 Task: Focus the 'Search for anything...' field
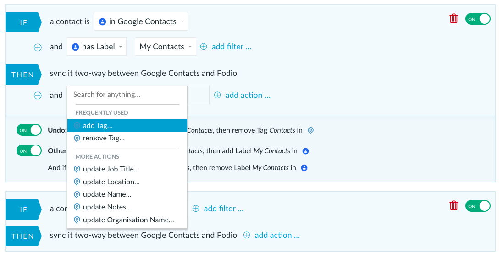click(127, 95)
